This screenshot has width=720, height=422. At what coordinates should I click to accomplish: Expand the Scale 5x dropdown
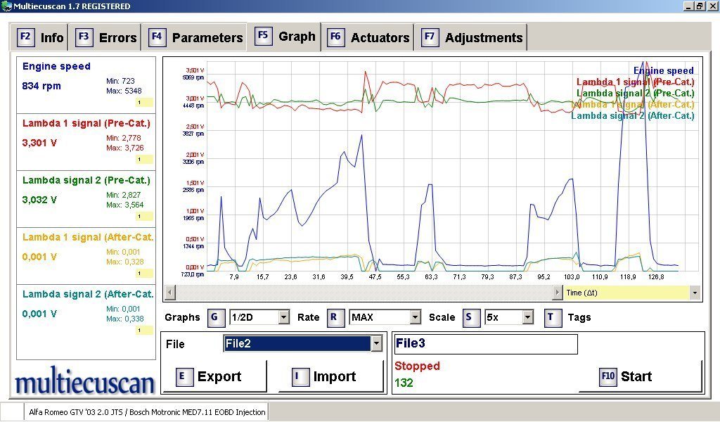527,317
